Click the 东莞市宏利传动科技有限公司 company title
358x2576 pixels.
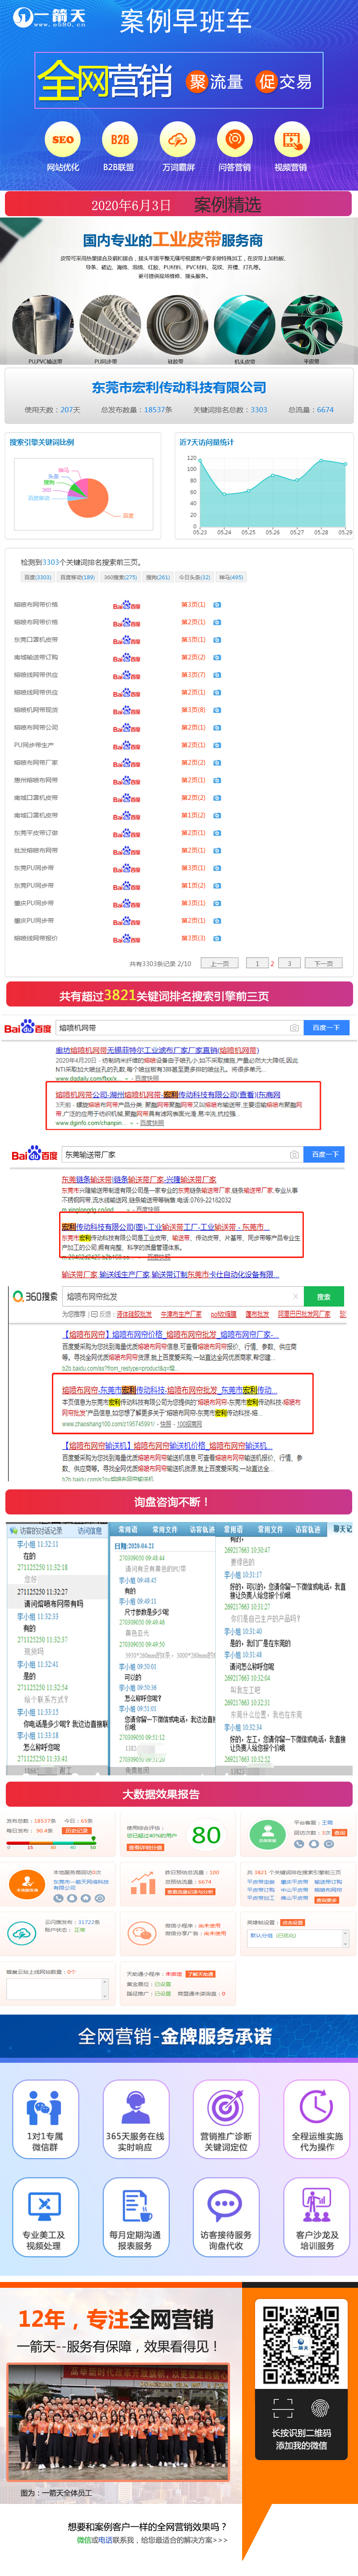click(179, 387)
